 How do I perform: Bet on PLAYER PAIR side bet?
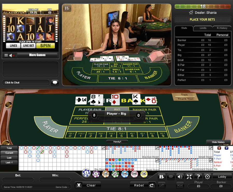coord(89,111)
